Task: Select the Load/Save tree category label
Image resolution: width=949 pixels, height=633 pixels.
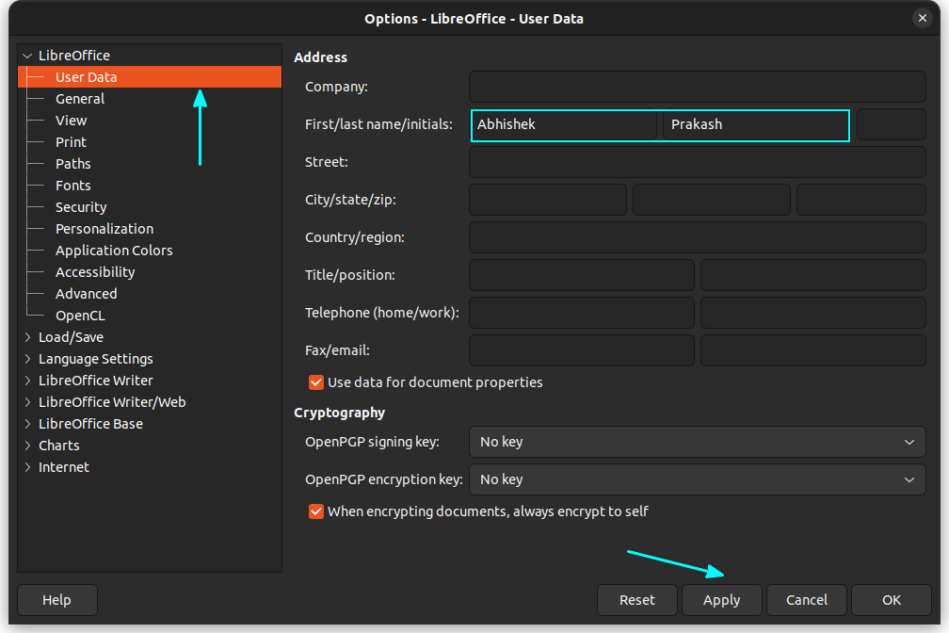Action: pyautogui.click(x=71, y=337)
